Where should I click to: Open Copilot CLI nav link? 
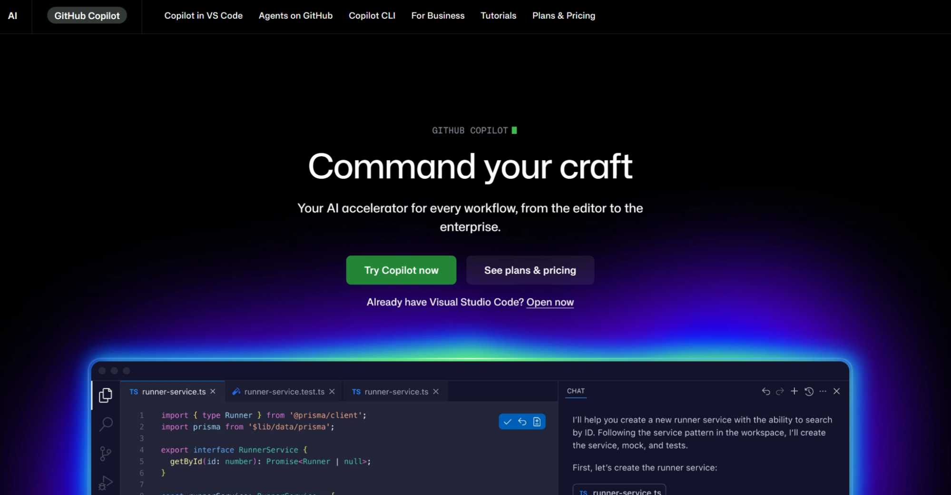coord(372,16)
